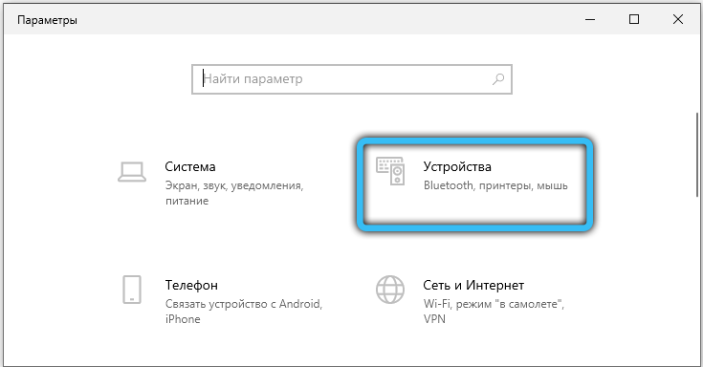The height and width of the screenshot is (367, 703).
Task: Open the Система laptop icon
Action: pos(132,172)
